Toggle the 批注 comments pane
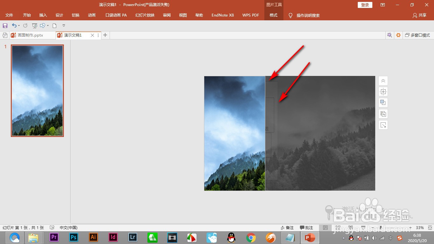 pos(307,228)
